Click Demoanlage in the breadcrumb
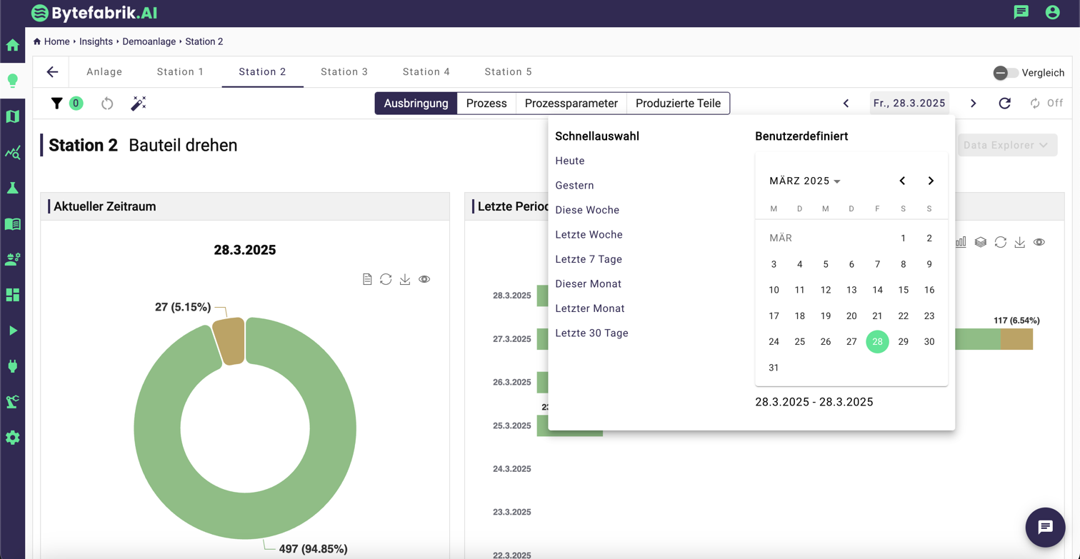Screen dimensions: 1080x559 [x=149, y=41]
